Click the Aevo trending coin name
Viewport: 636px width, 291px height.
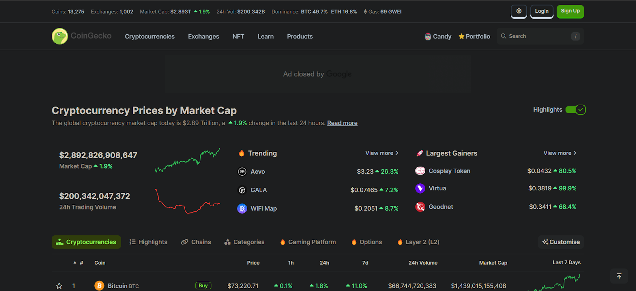coord(258,171)
